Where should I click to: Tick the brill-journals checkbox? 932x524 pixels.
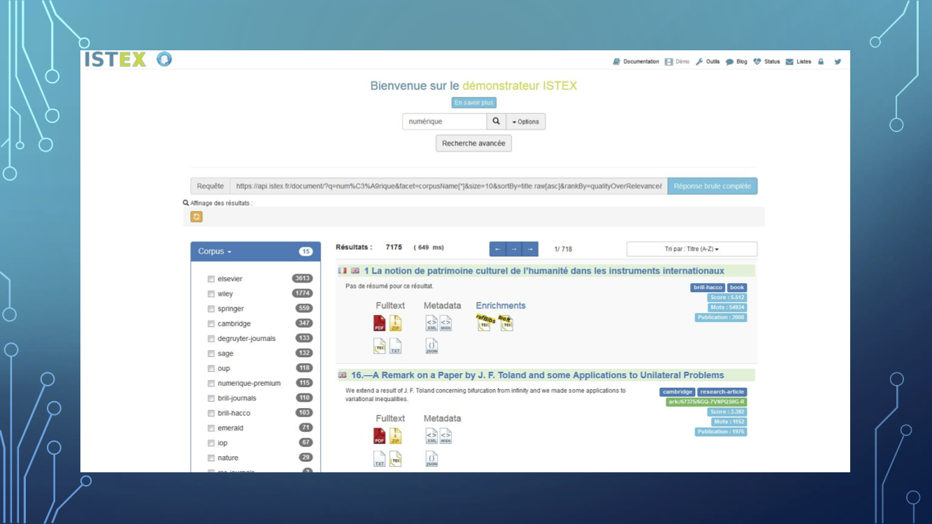click(x=211, y=398)
